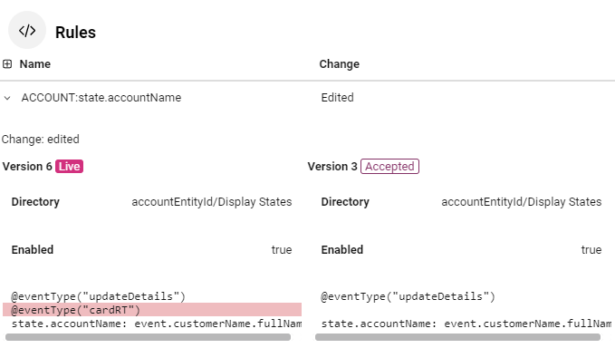615x348 pixels.
Task: Click the Version 6 code horizontal scrollbar
Action: pyautogui.click(x=148, y=337)
